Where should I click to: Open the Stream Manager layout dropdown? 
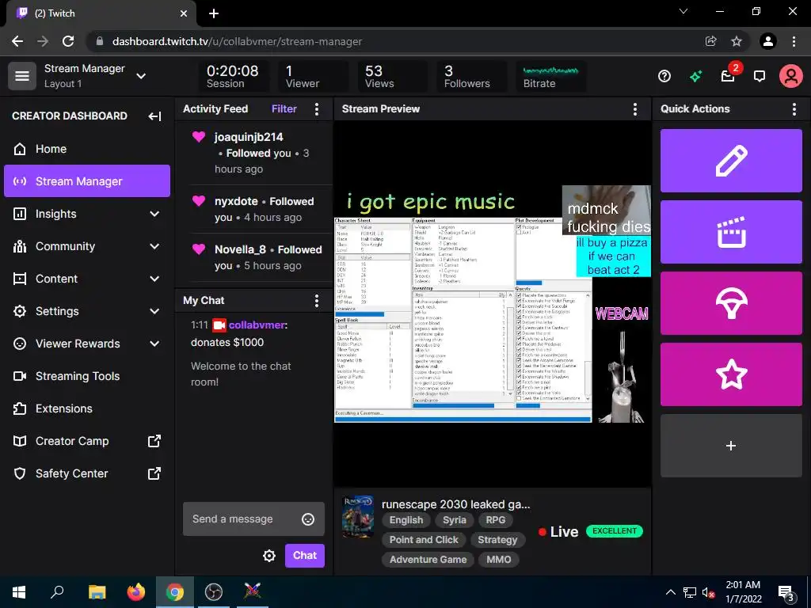[141, 76]
